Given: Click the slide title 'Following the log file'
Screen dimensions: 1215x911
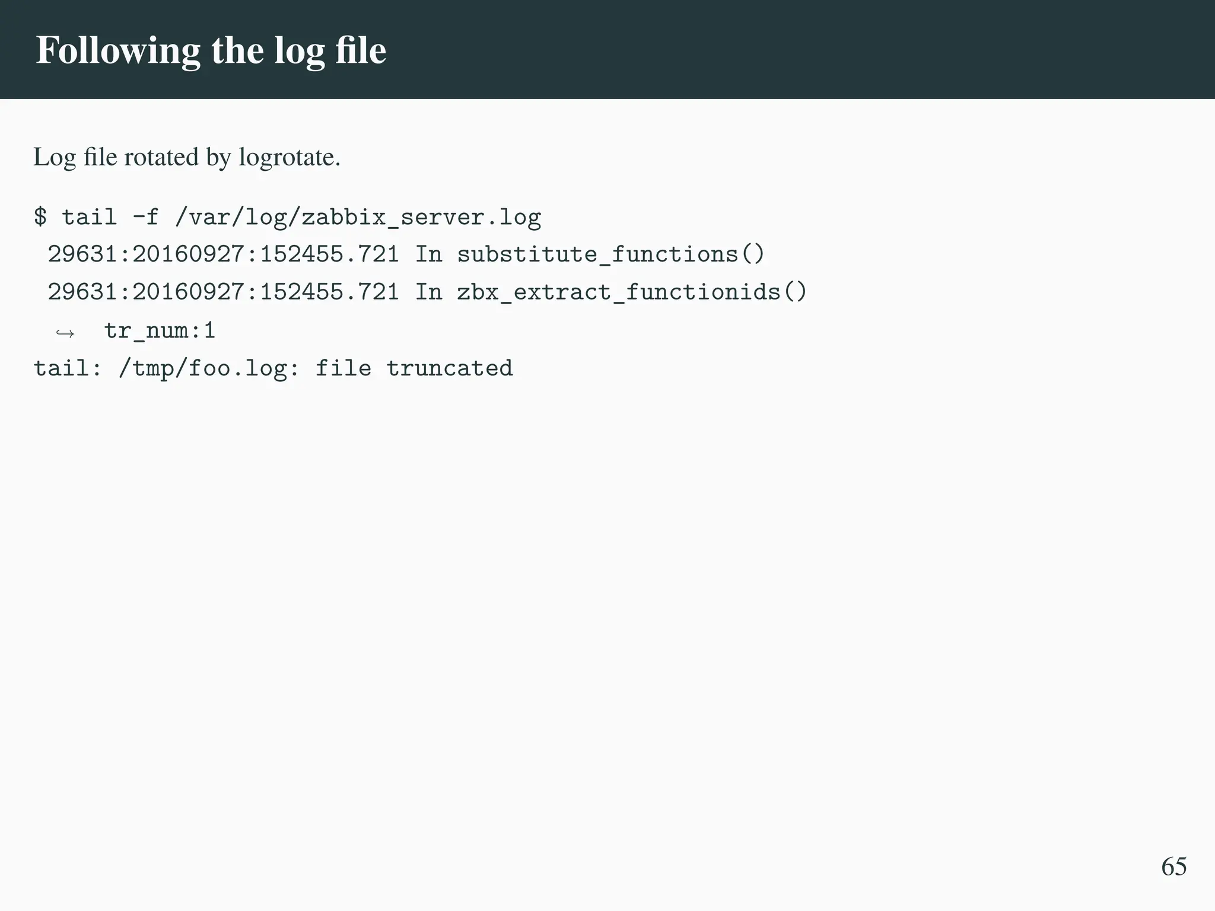Looking at the screenshot, I should click(211, 50).
